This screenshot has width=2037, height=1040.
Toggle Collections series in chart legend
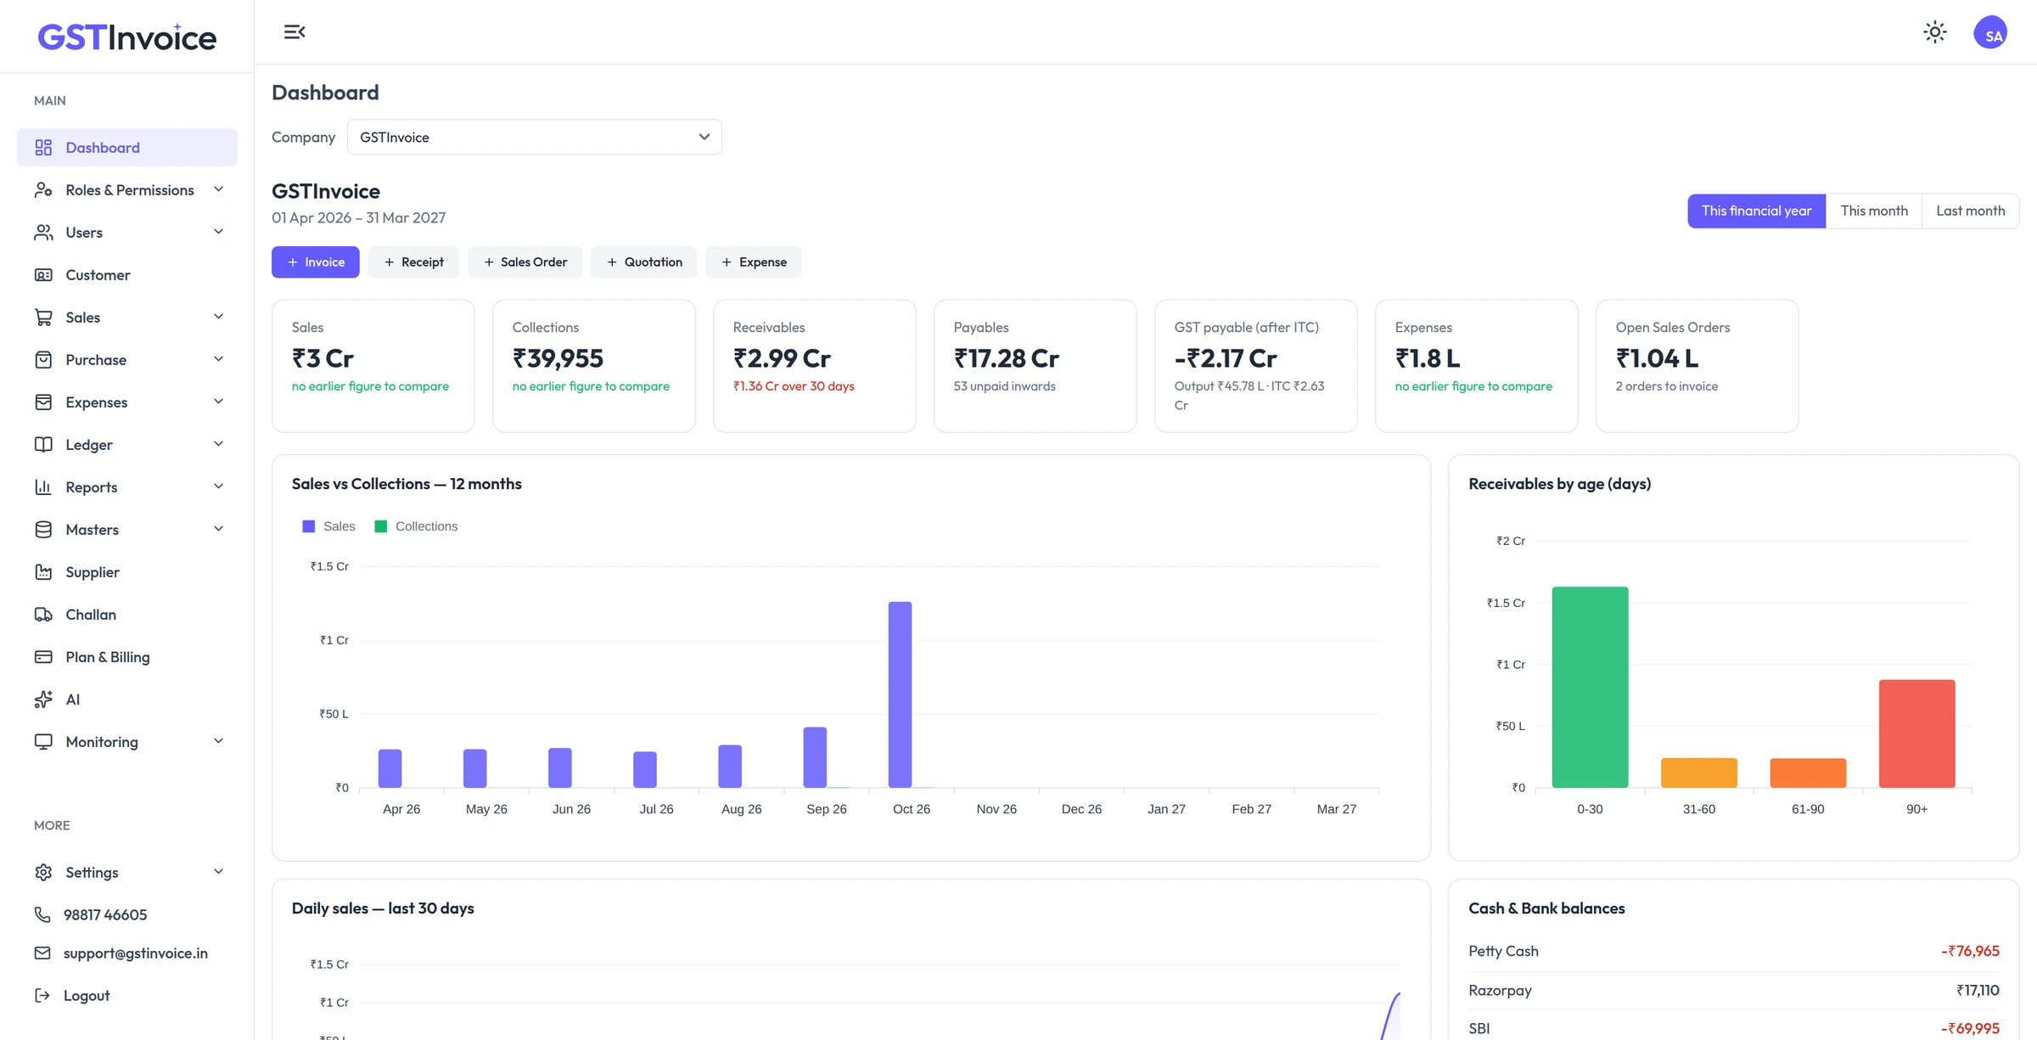[x=416, y=526]
